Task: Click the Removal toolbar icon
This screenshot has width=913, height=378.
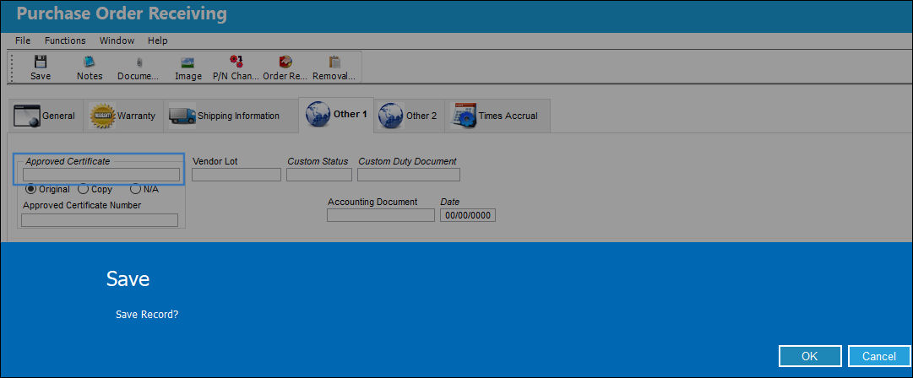Action: tap(334, 67)
